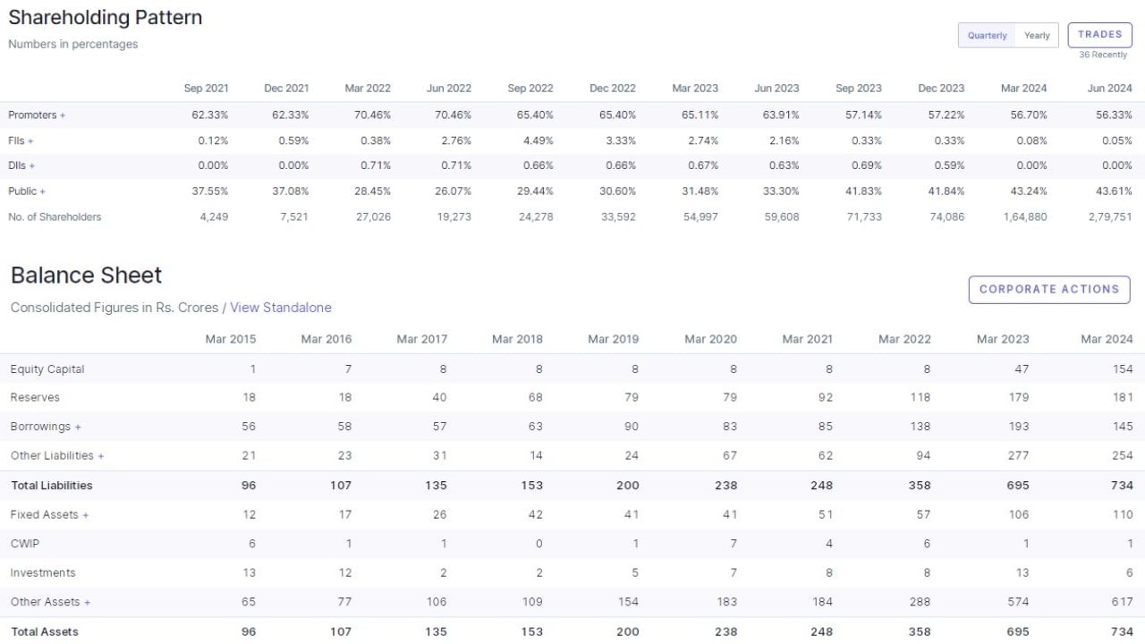
Task: Select Investments value 13 for Mar 2015
Action: 249,573
